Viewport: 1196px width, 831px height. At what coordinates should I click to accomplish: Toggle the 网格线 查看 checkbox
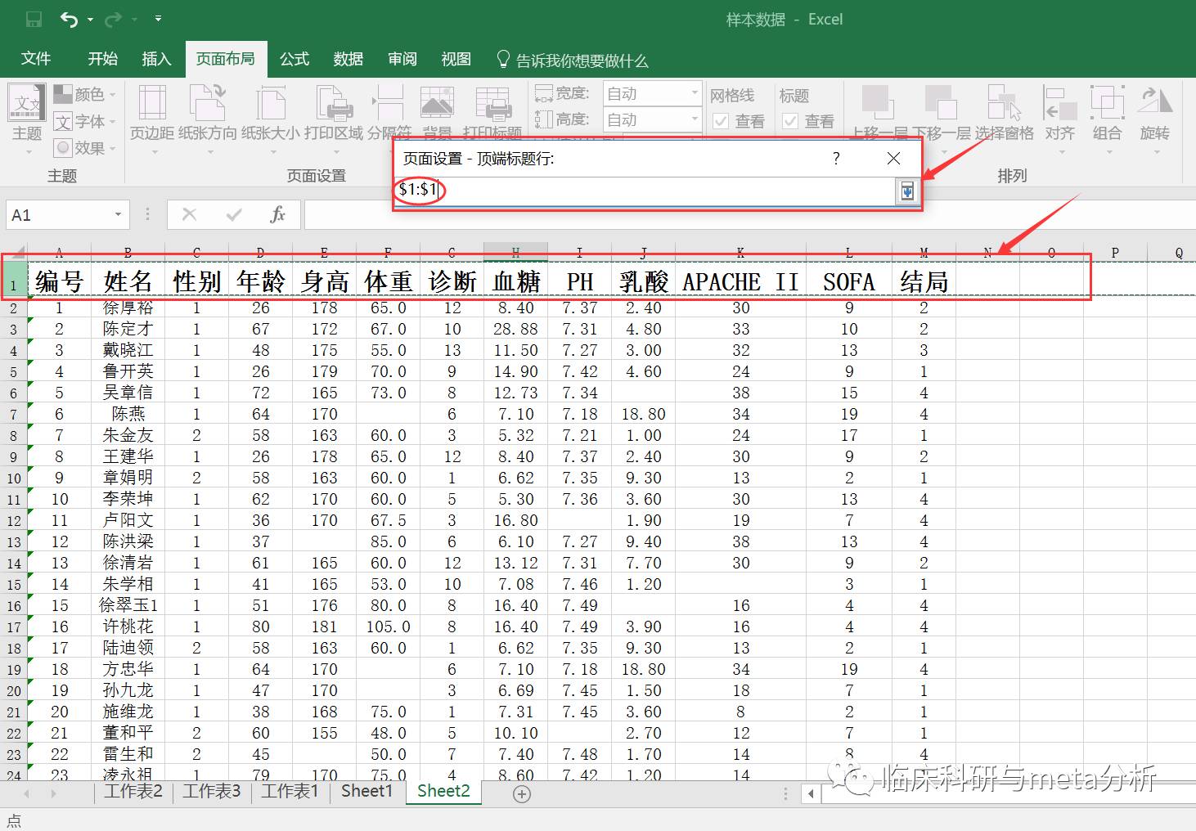point(722,121)
